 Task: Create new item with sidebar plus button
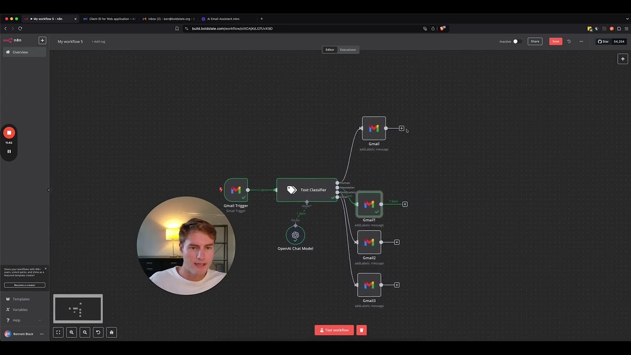(x=42, y=40)
